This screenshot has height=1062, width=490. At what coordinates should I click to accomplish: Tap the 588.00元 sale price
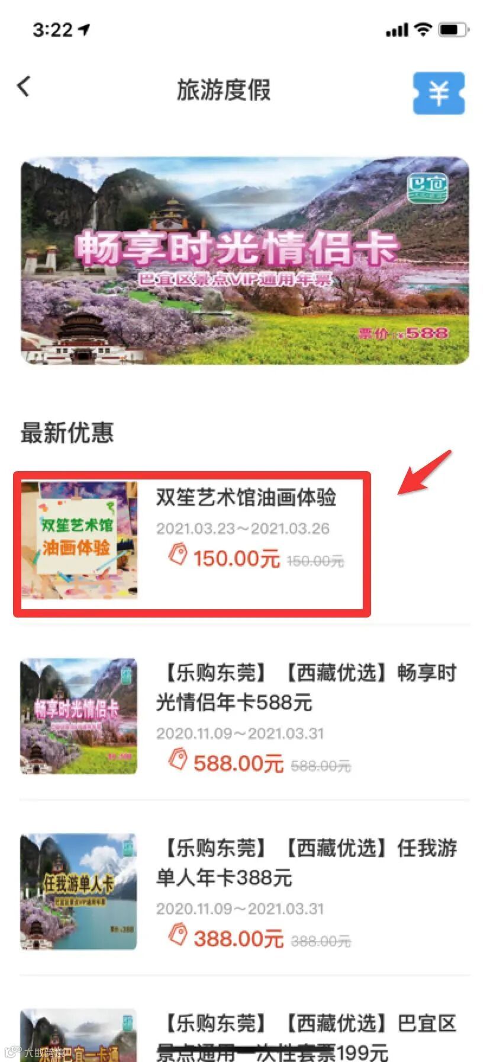pyautogui.click(x=238, y=763)
